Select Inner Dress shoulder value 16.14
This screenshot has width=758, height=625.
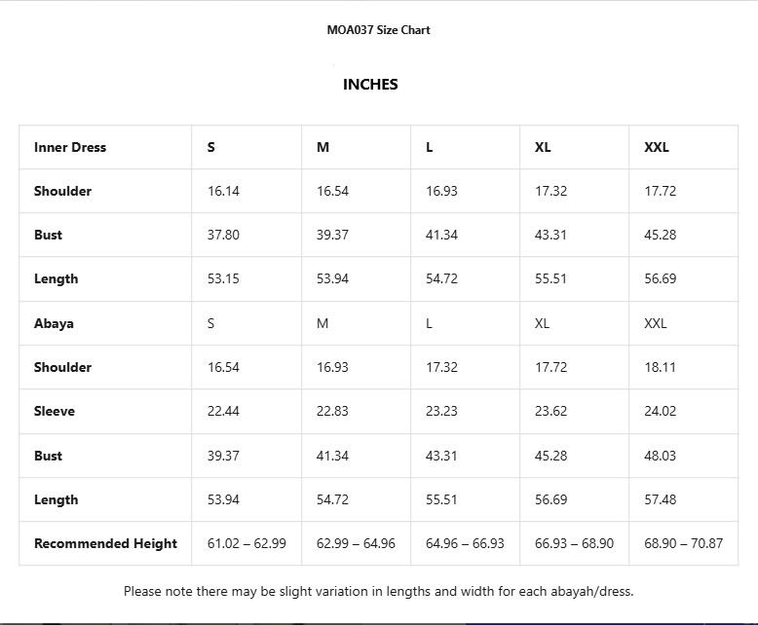(x=223, y=191)
